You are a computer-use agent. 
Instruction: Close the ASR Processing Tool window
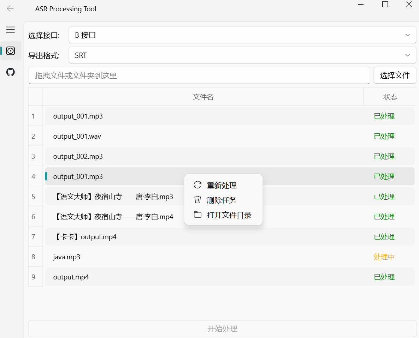pos(409,4)
